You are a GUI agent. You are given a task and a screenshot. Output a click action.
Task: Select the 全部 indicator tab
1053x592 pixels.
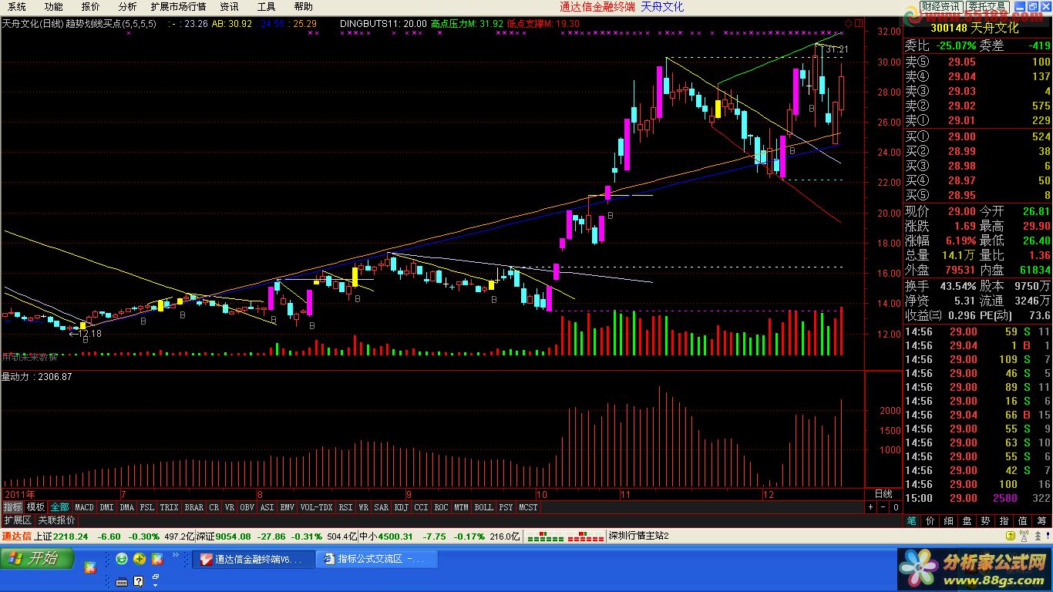tap(60, 507)
